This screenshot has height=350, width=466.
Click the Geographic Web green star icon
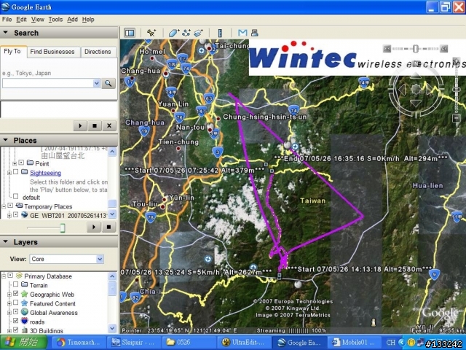click(25, 294)
